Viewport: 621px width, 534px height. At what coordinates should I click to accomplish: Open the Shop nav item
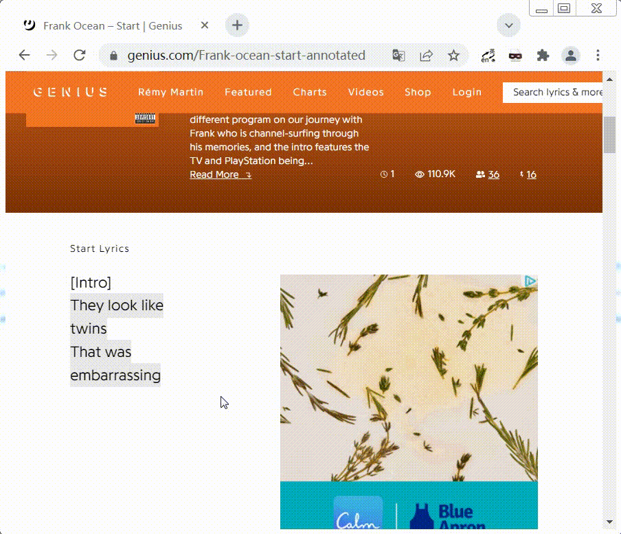point(418,92)
